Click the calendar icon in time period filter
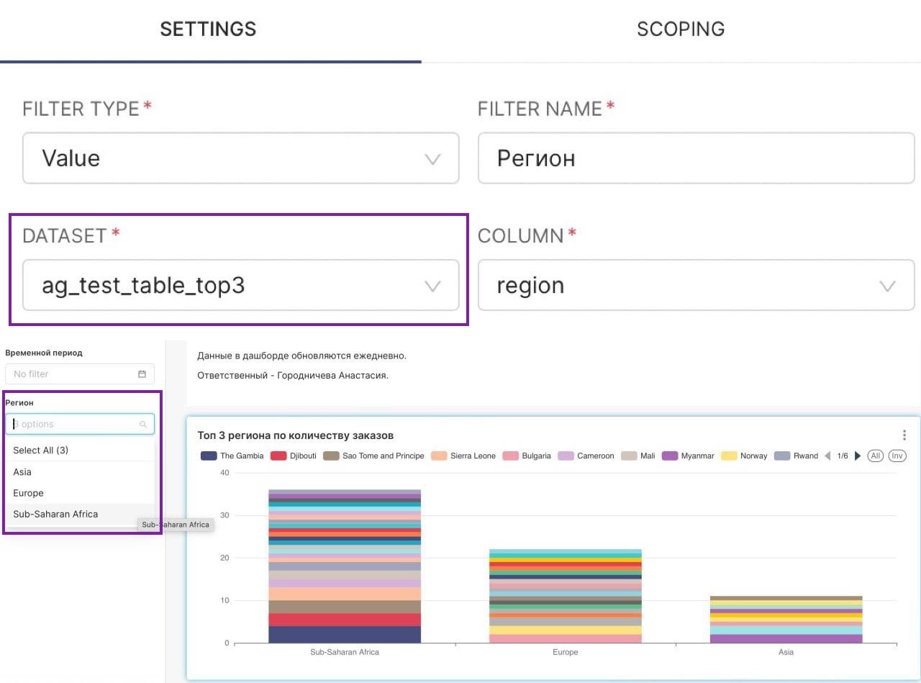 142,374
